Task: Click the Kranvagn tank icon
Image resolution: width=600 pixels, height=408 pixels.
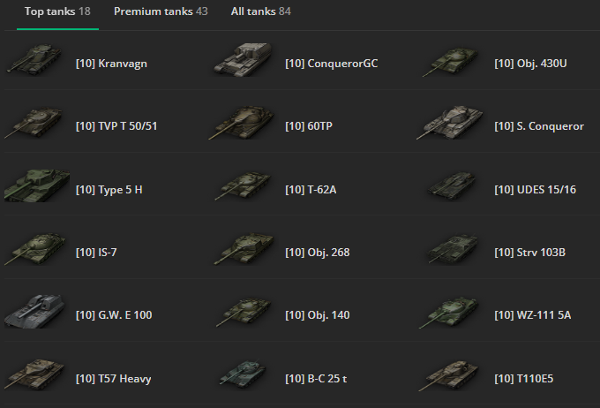Action: click(x=34, y=59)
